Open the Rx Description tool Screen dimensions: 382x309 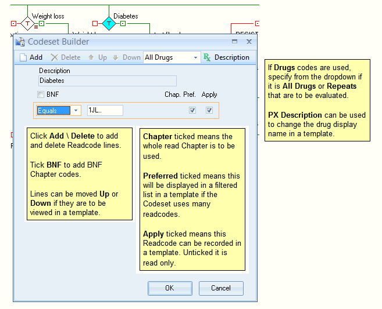(207, 57)
